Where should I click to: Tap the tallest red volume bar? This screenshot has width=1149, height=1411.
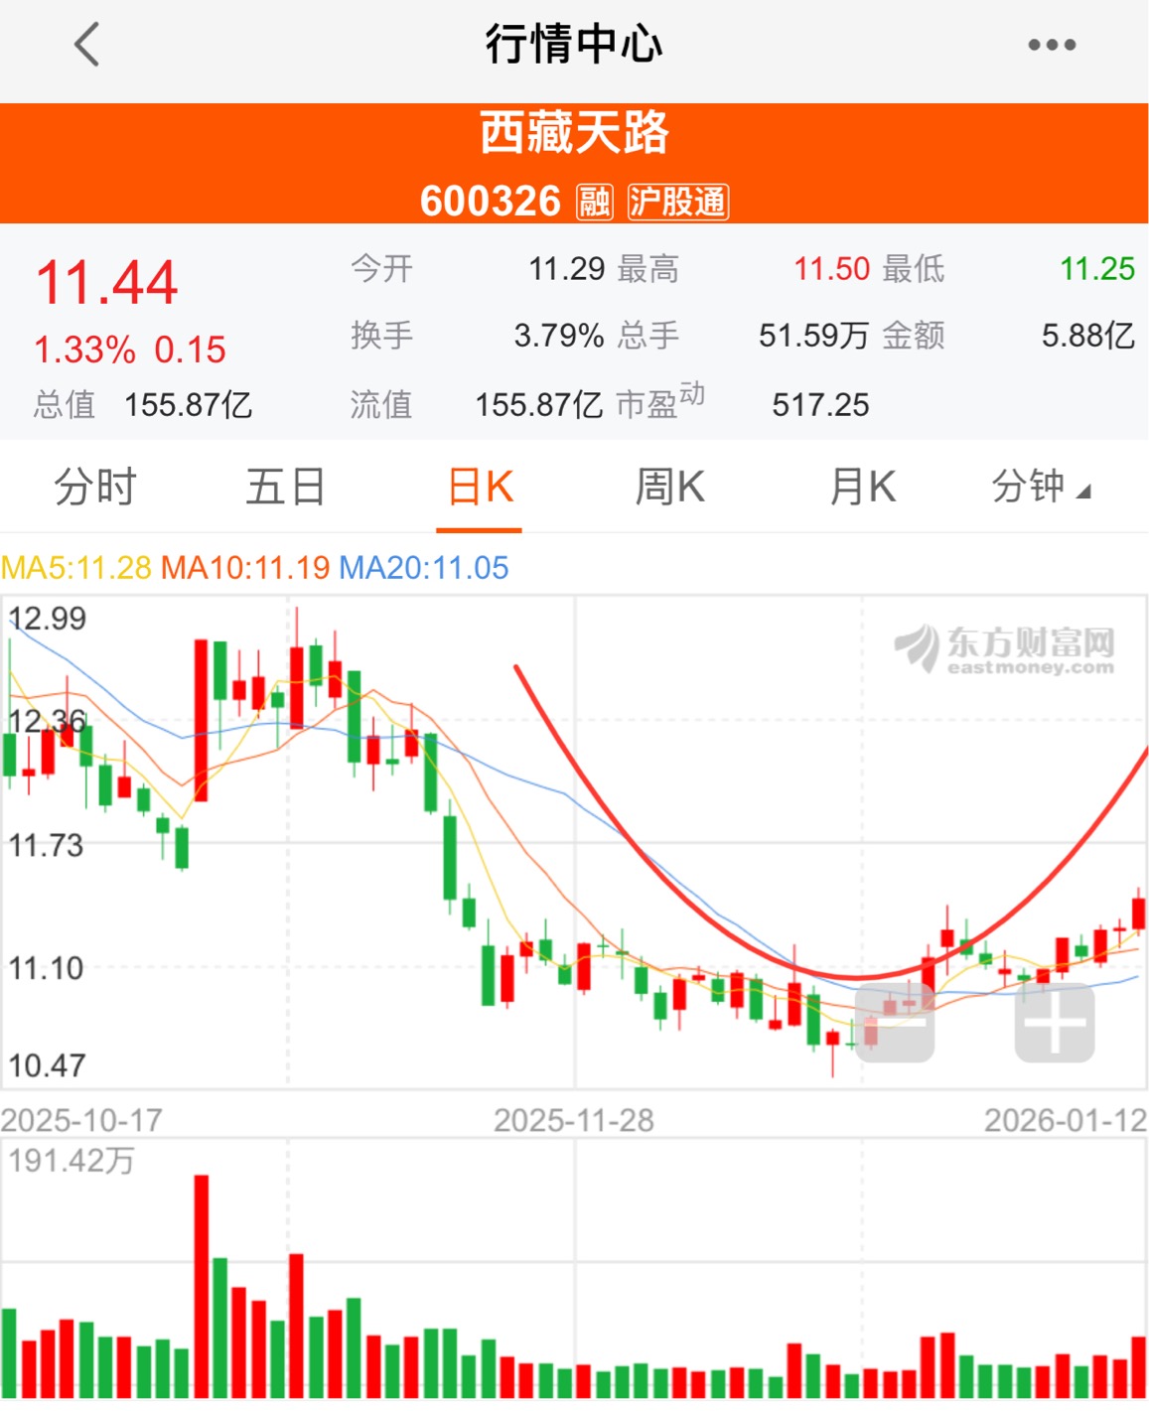click(x=202, y=1286)
